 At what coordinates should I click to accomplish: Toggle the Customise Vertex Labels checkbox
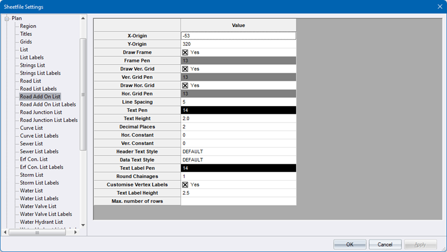tap(185, 185)
